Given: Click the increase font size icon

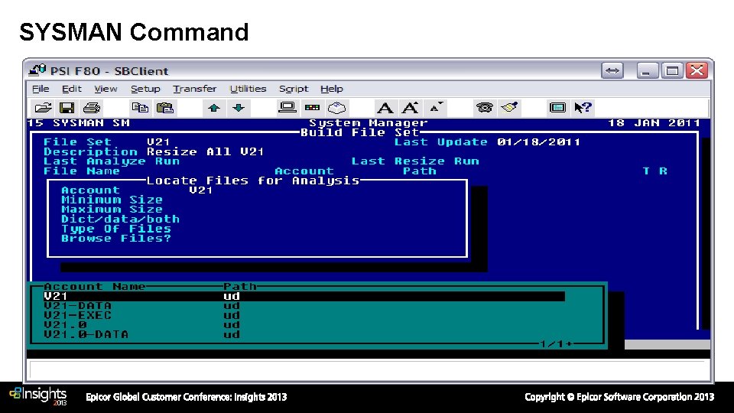Looking at the screenshot, I should [410, 108].
